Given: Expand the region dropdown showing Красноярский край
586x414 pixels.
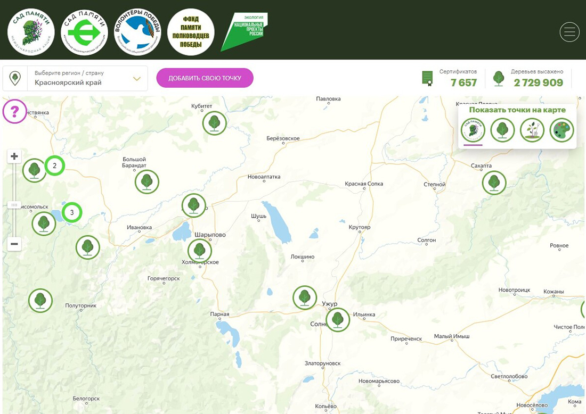Looking at the screenshot, I should [75, 78].
